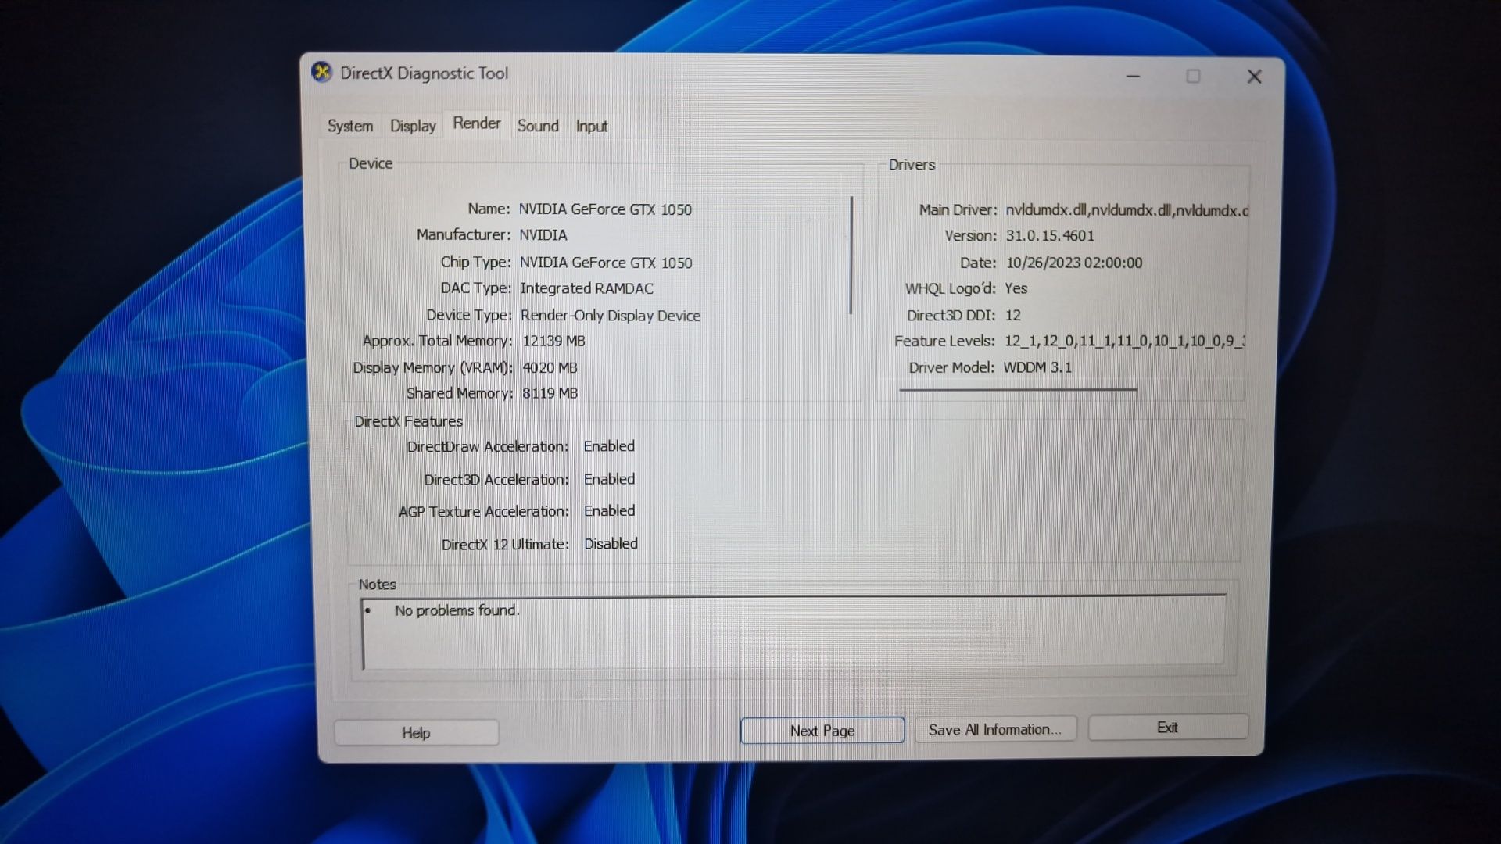Go to Next Page

(822, 731)
